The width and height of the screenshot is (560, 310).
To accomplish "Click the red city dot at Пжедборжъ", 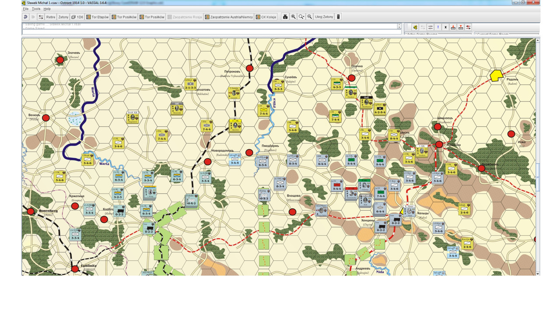I will [249, 153].
